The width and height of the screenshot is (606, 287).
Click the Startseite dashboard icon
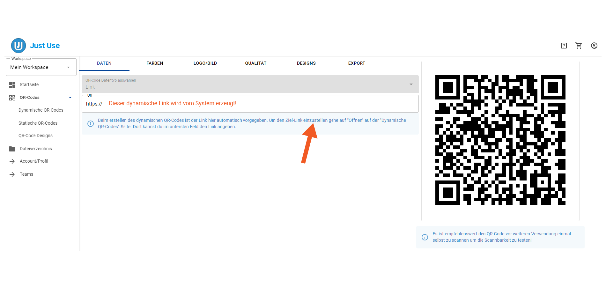click(12, 85)
